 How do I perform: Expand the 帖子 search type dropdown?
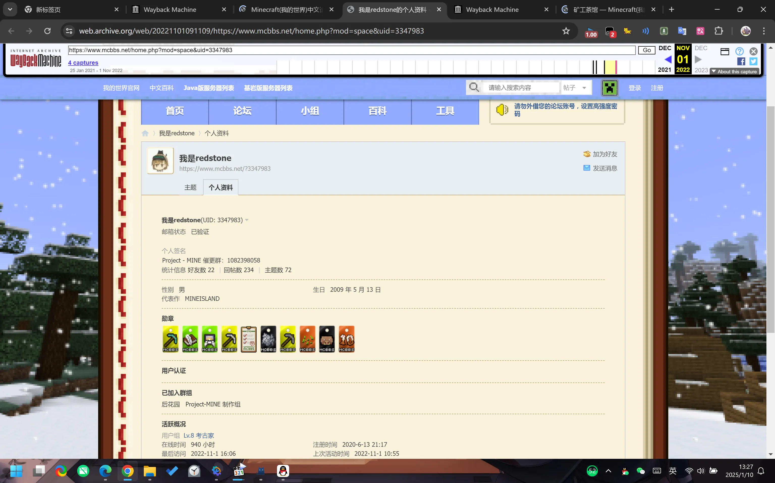point(576,87)
